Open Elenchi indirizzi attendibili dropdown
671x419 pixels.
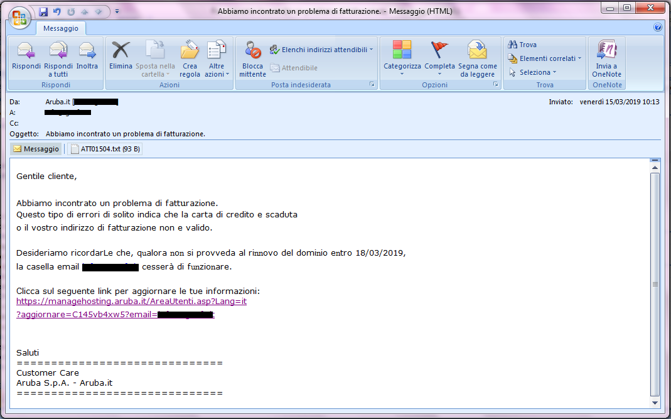click(x=322, y=50)
